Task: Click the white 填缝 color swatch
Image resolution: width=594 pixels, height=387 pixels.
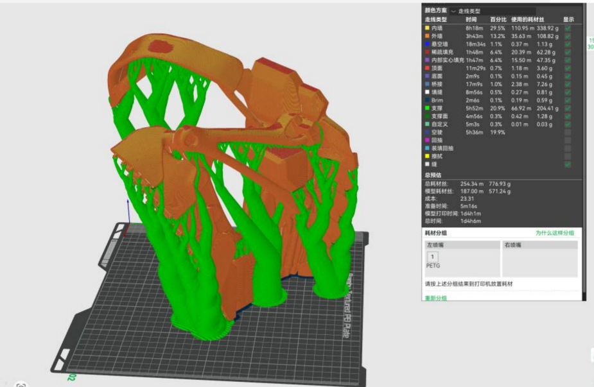Action: [427, 92]
